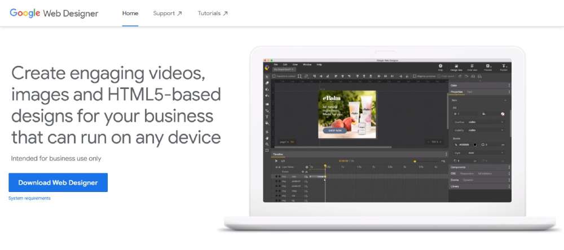This screenshot has width=564, height=250.
Task: Open the View menu in the app
Action: [x=295, y=65]
